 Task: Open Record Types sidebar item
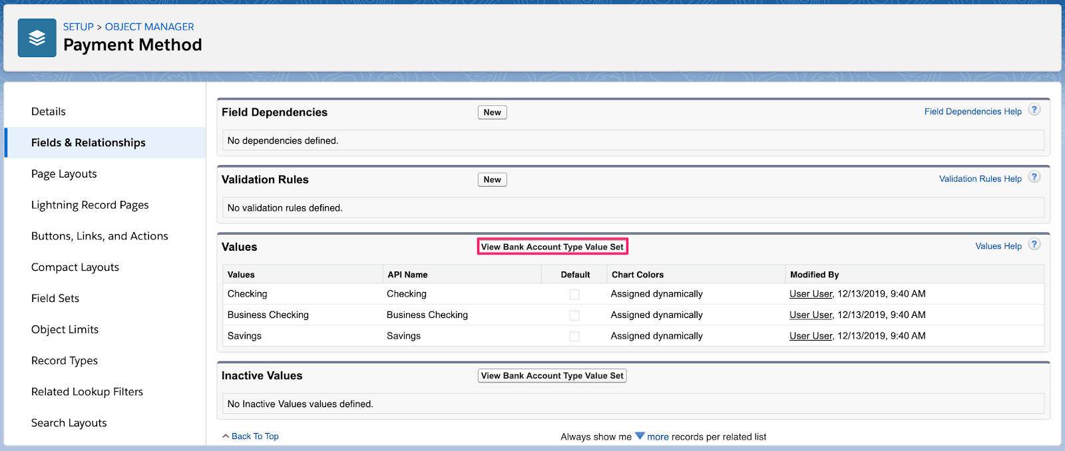click(x=65, y=361)
